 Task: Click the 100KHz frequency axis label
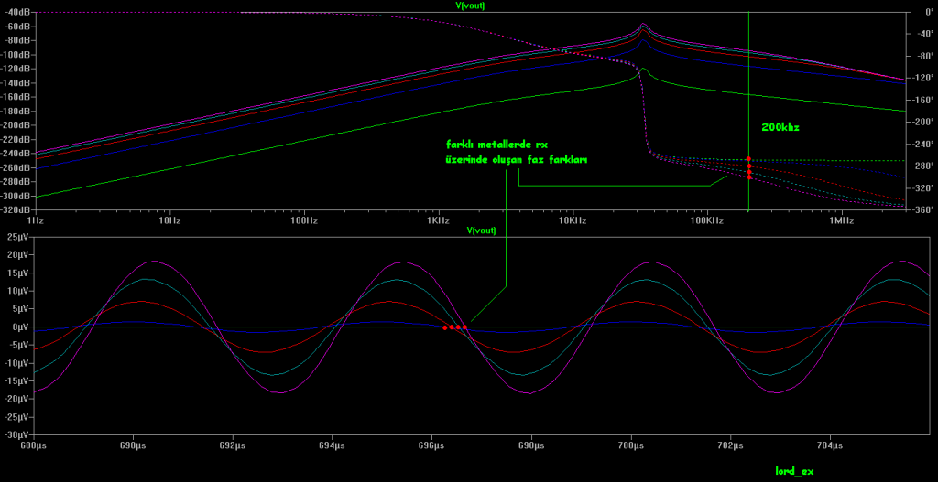[x=708, y=220]
